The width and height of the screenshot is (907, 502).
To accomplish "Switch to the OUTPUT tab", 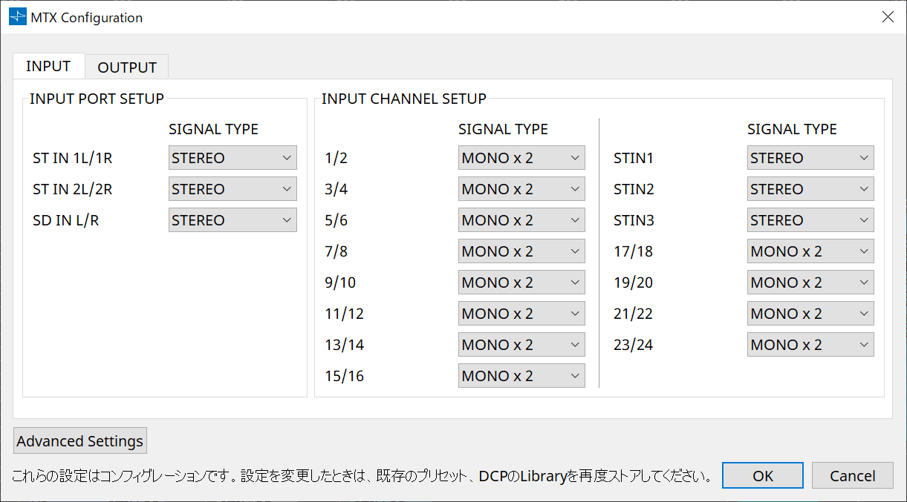I will point(126,66).
